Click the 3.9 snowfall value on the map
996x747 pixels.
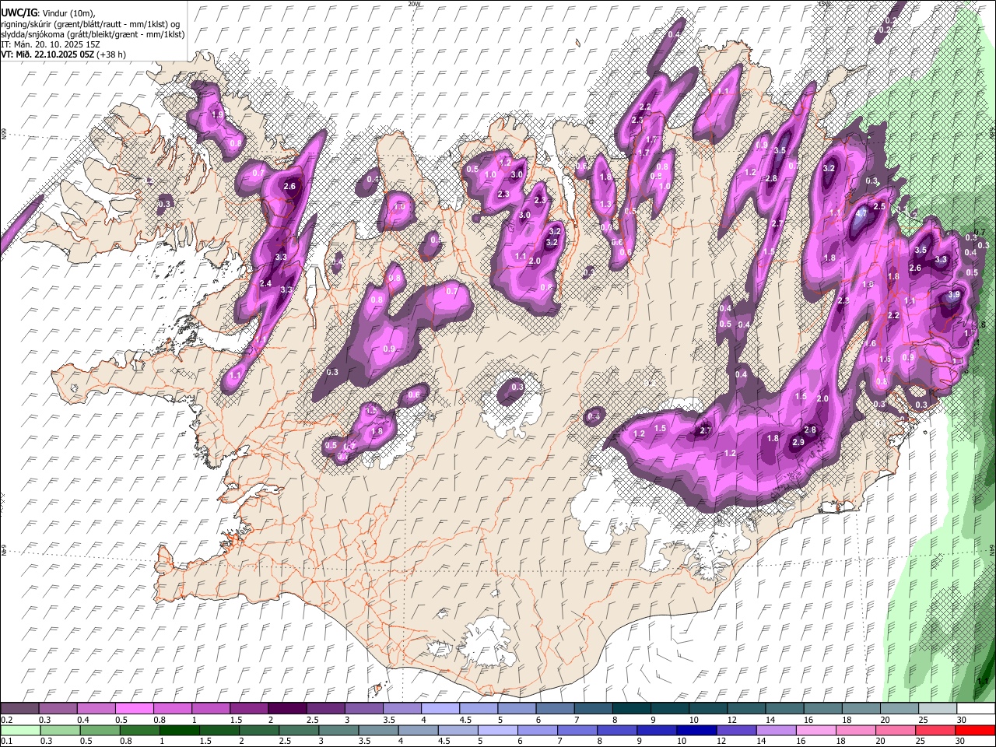tap(954, 296)
